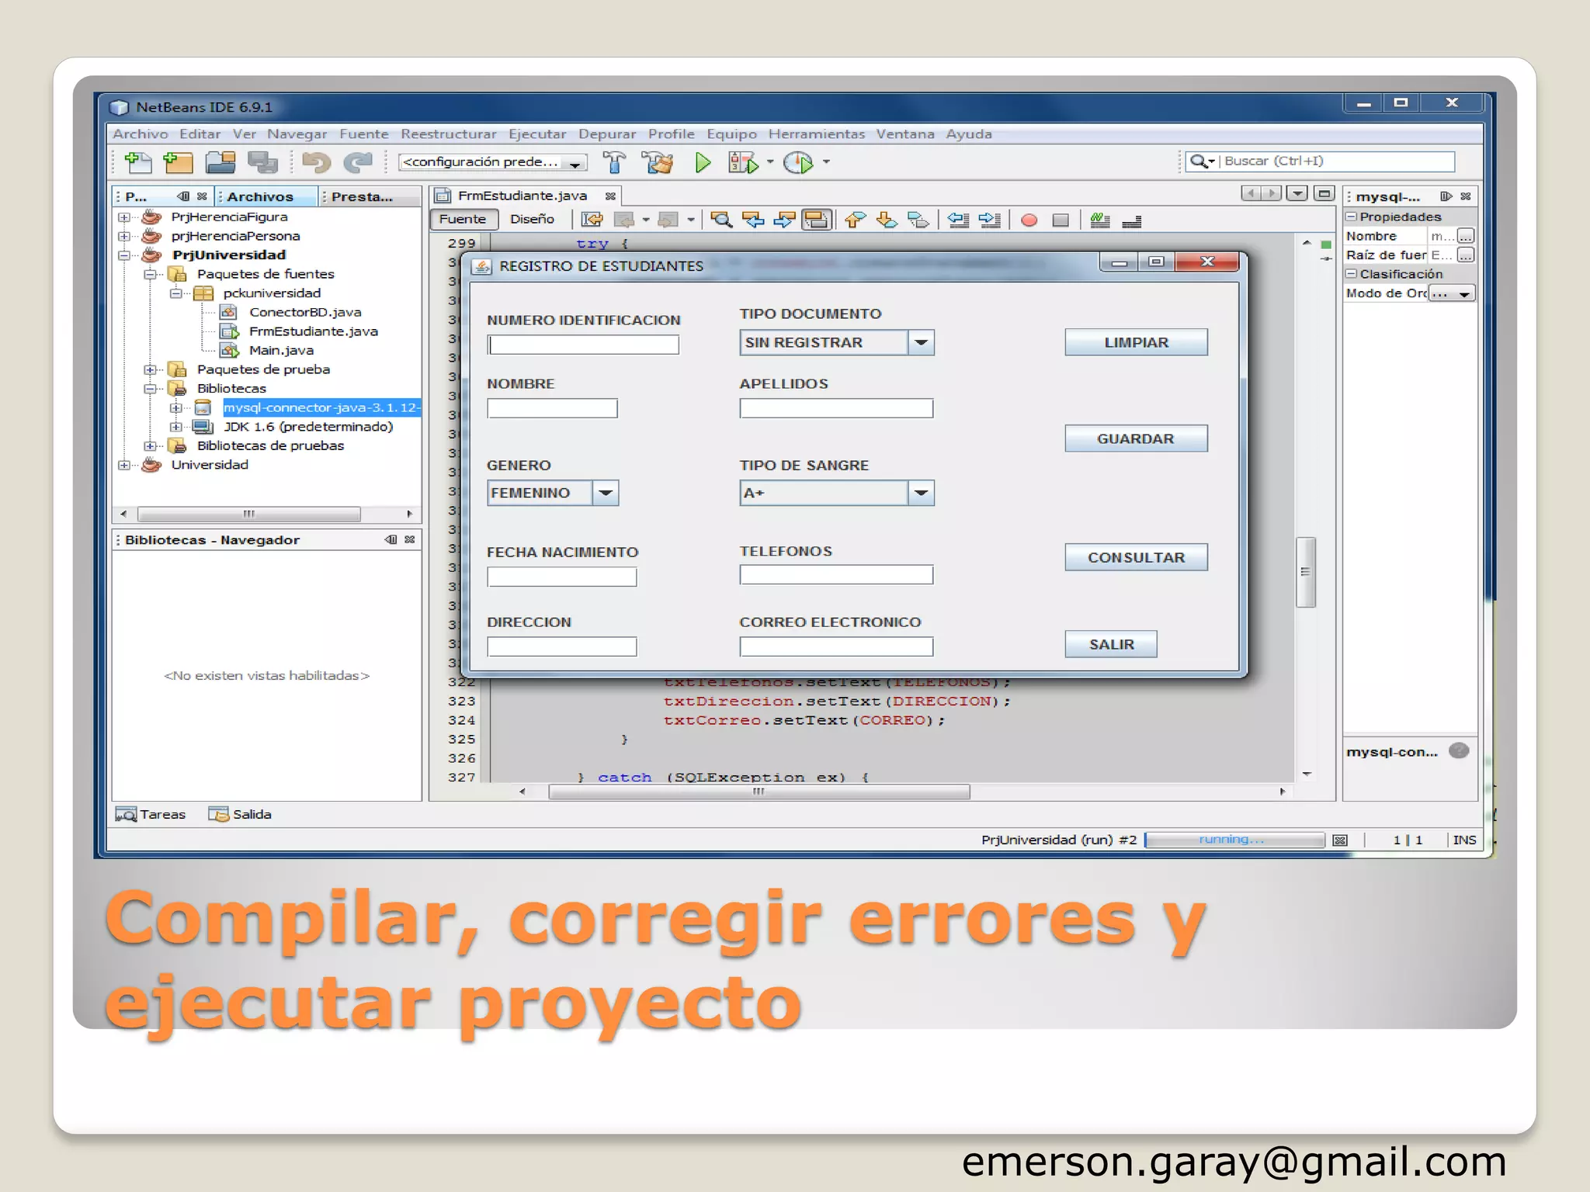This screenshot has height=1192, width=1590.
Task: Click the Toggle Bookmark icon
Action: point(918,220)
